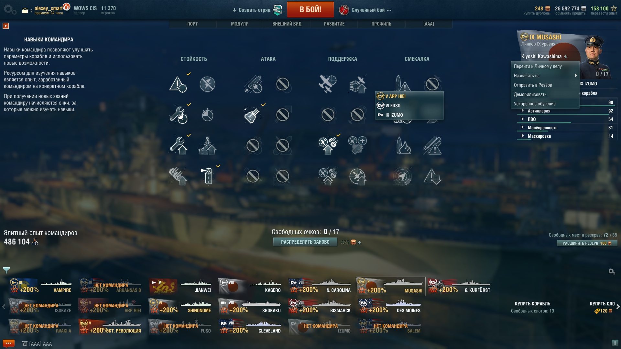Click the ship carousel filter funnel icon
Viewport: 621px width, 349px height.
tap(6, 270)
